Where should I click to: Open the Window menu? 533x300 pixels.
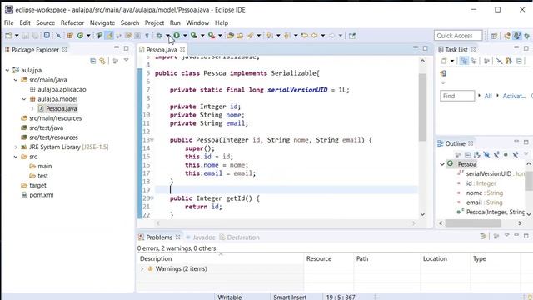tap(197, 22)
